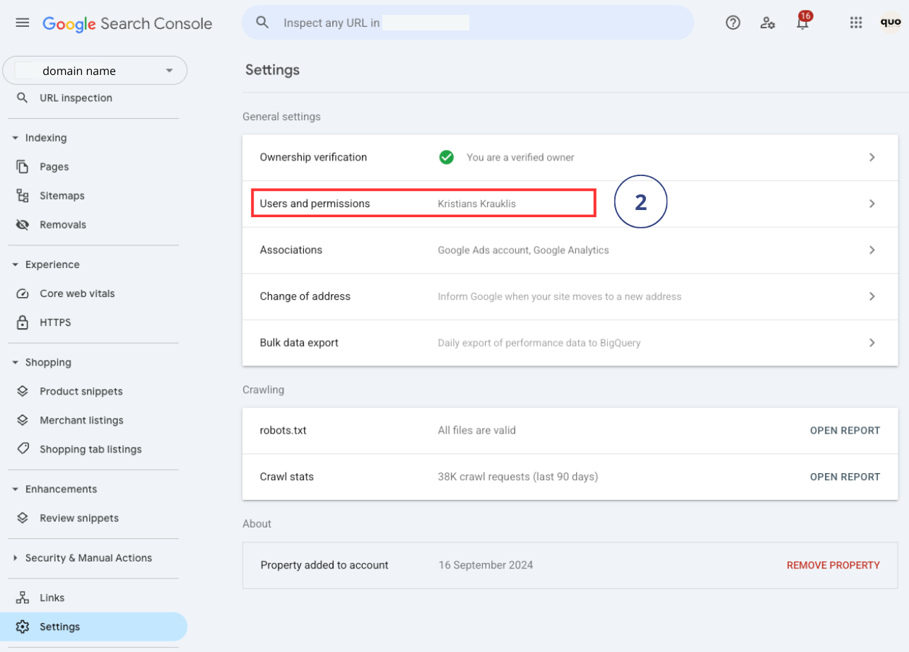Open the robots.txt report
The width and height of the screenshot is (909, 652).
(845, 430)
